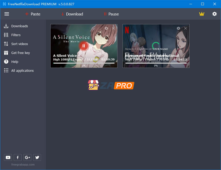Viewport: 221px width, 170px height.
Task: Select Sort videos in the sidebar
Action: tap(19, 44)
